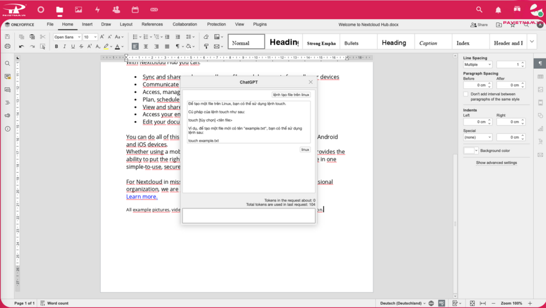
Task: Apply Strikethrough formatting
Action: [81, 46]
